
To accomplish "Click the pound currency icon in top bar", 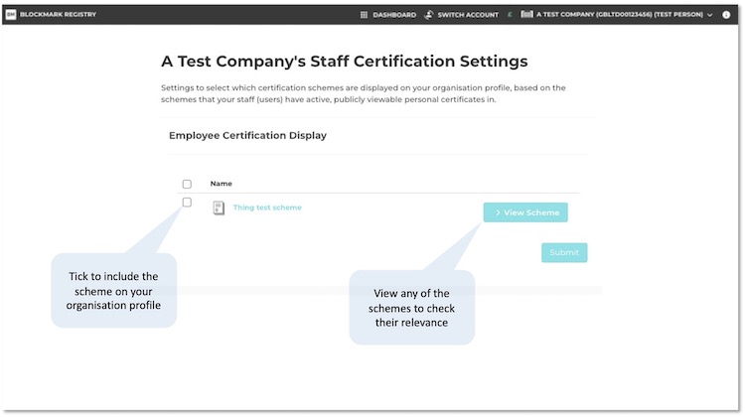I will point(510,15).
